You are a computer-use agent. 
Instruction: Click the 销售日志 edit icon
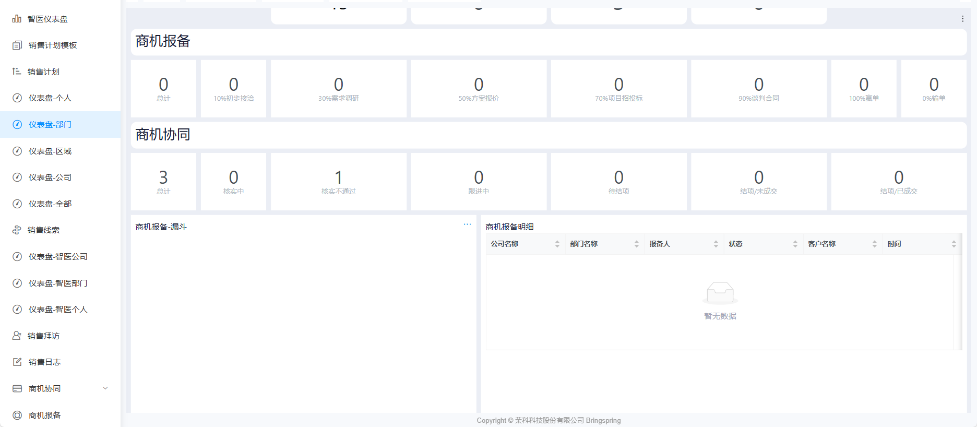pos(17,362)
